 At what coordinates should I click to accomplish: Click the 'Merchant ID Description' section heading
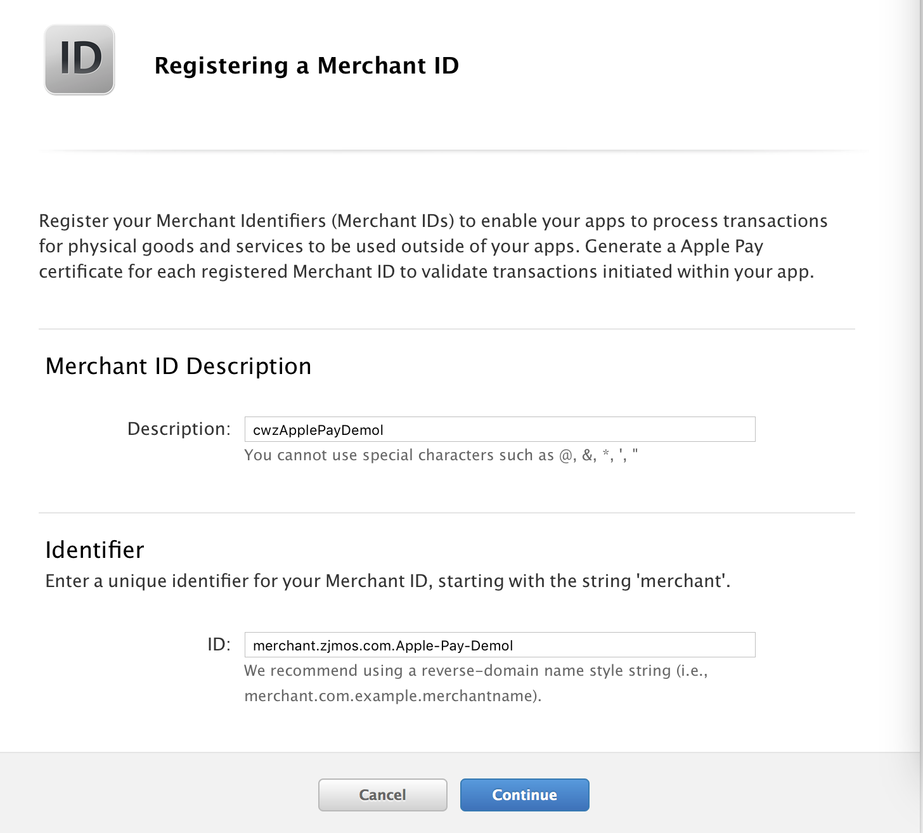179,366
